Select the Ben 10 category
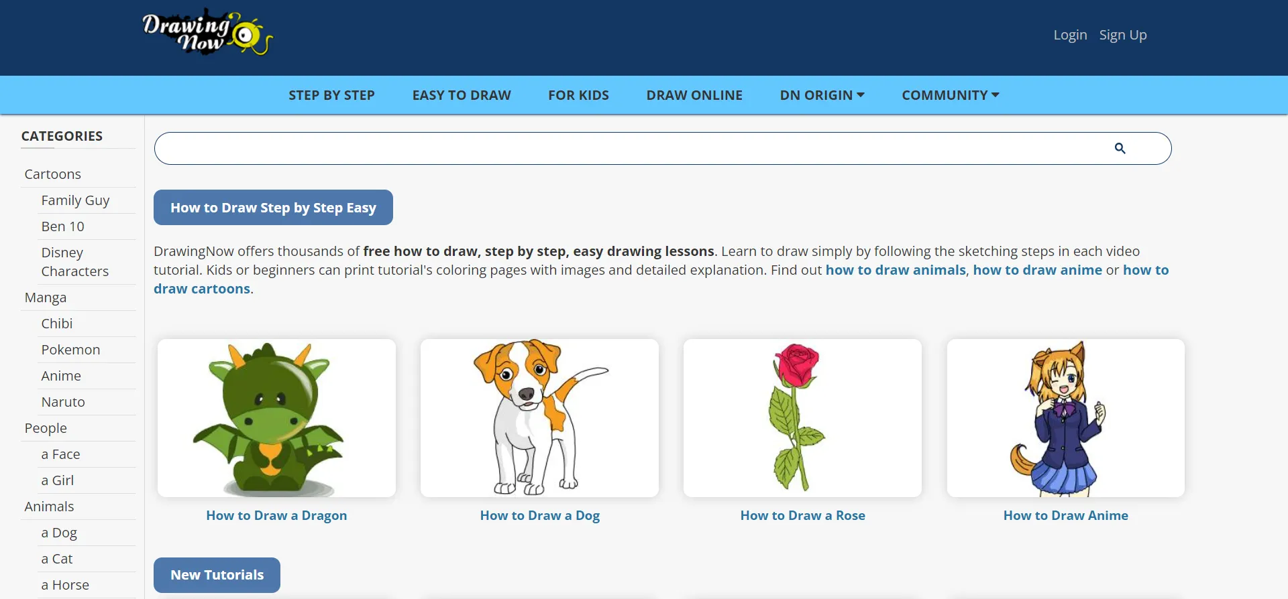This screenshot has width=1288, height=599. (x=62, y=226)
